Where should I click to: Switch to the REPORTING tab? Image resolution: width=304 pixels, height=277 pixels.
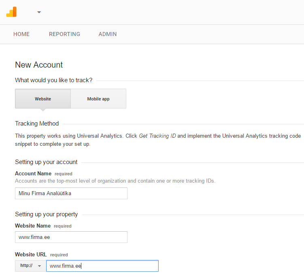tap(64, 34)
